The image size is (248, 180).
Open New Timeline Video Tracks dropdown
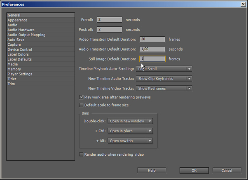pos(164,88)
